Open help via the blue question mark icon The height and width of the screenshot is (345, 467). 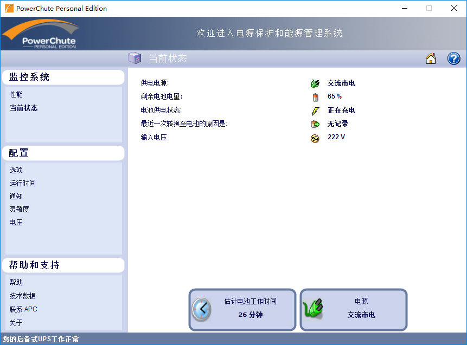pyautogui.click(x=453, y=58)
